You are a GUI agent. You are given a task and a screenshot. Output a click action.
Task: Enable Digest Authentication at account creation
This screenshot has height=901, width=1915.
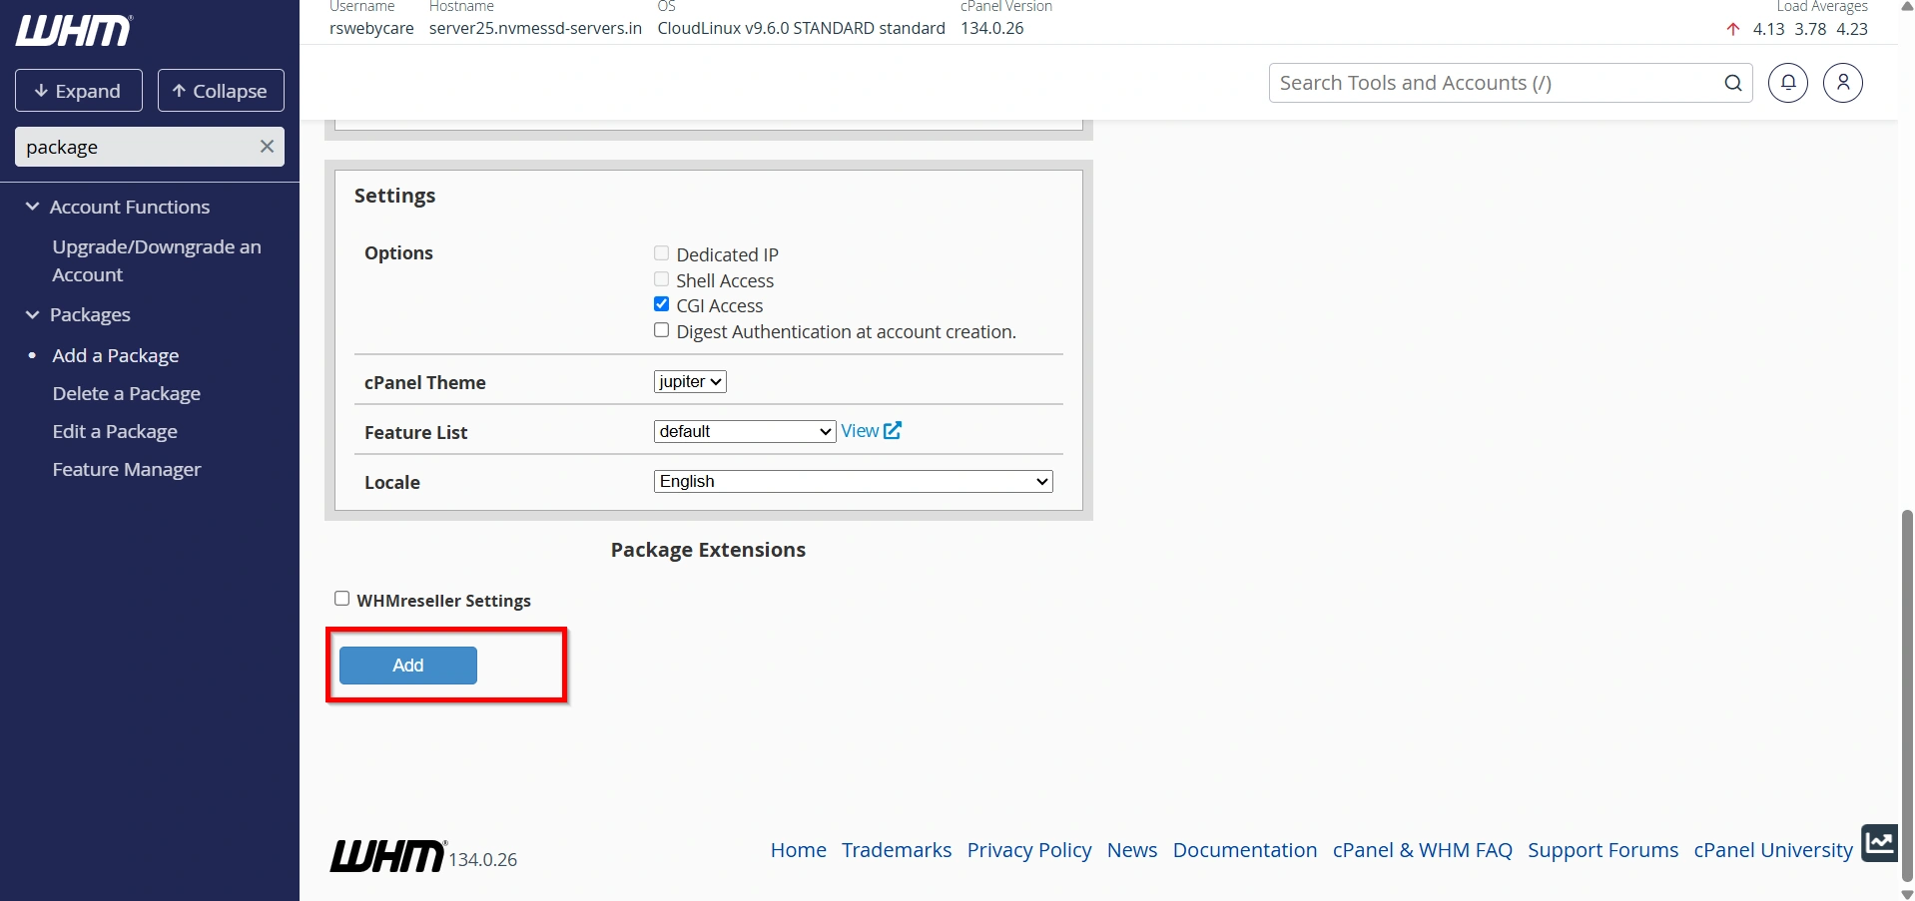point(661,330)
